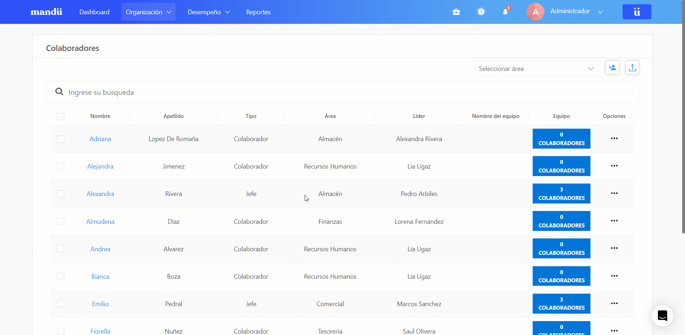Open Alejandra's profile link

pyautogui.click(x=100, y=166)
